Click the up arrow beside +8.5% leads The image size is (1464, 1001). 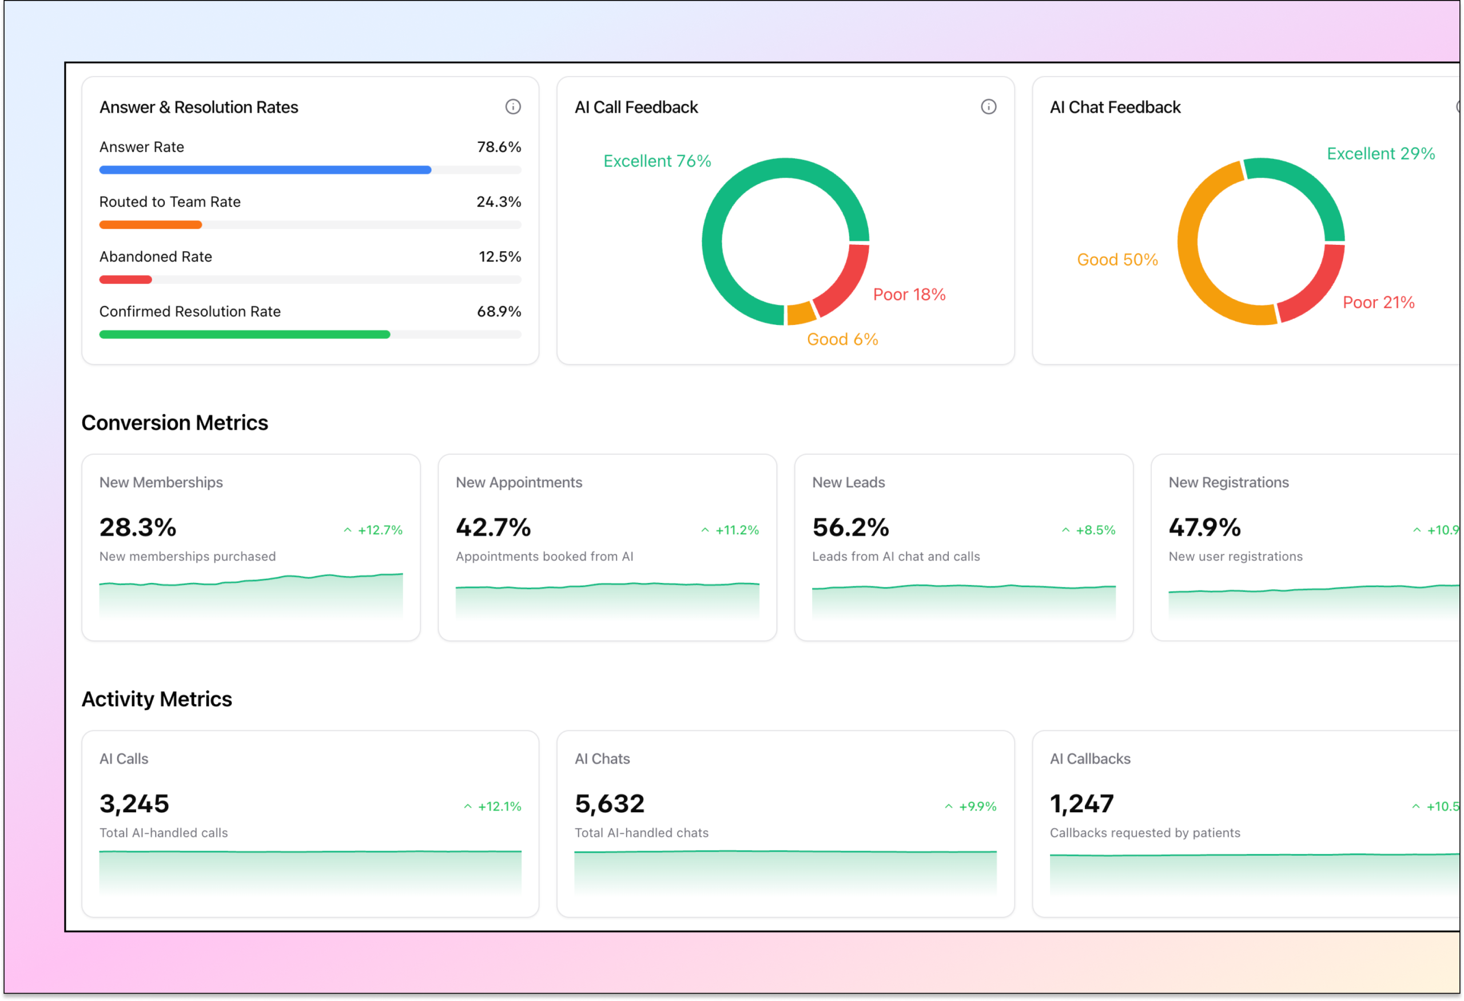1065,530
